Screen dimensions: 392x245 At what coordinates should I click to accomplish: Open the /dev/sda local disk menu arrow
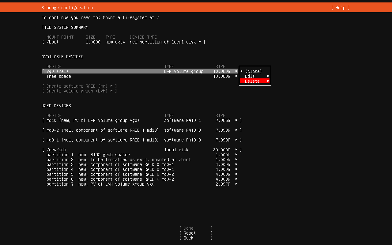click(x=236, y=150)
